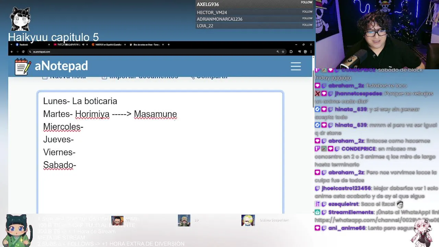Image resolution: width=439 pixels, height=247 pixels.
Task: Click the streamer webcam feed
Action: [377, 34]
